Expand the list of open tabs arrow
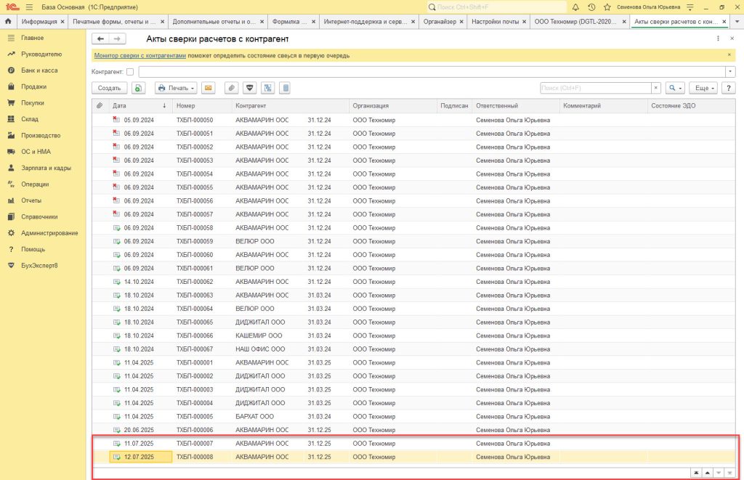The height and width of the screenshot is (480, 744). [737, 22]
